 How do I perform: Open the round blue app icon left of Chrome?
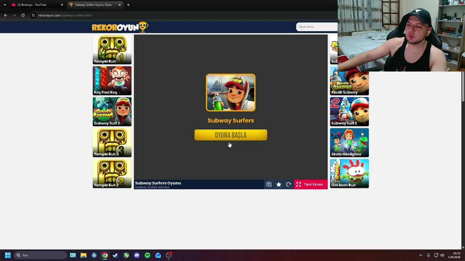point(94,255)
